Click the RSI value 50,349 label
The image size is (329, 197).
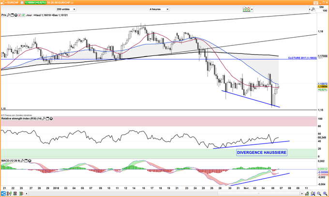pyautogui.click(x=322, y=138)
